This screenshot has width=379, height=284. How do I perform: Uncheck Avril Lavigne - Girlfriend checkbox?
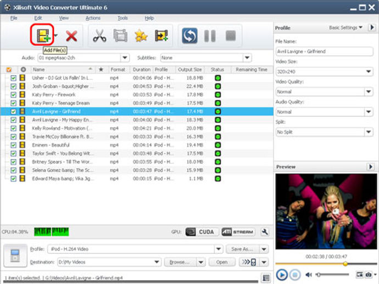pos(14,111)
